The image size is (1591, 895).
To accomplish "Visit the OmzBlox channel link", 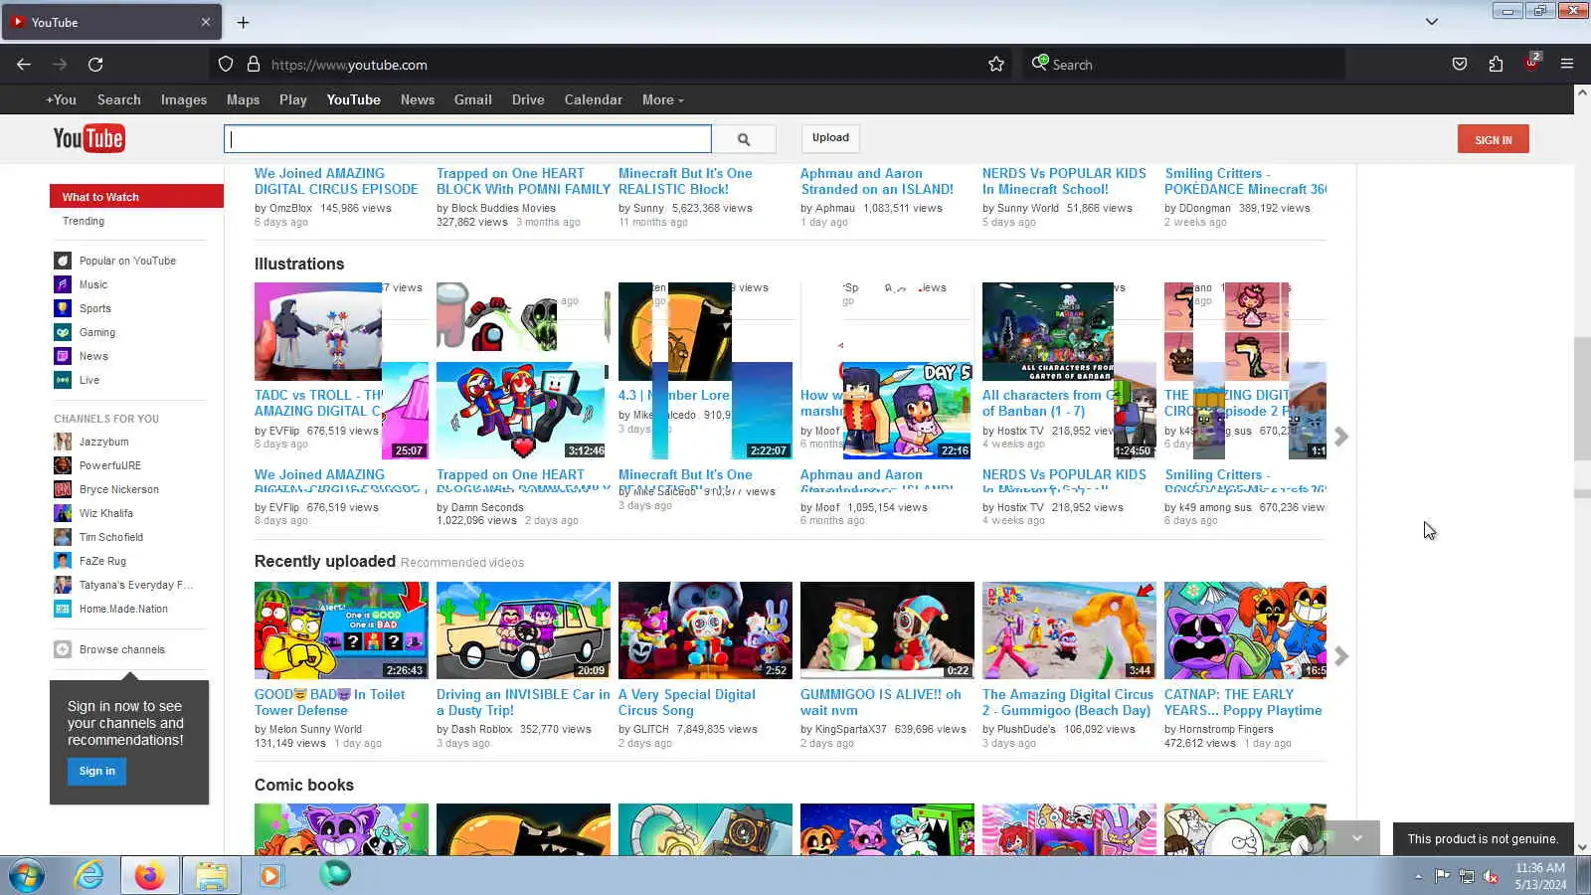I will click(x=290, y=208).
